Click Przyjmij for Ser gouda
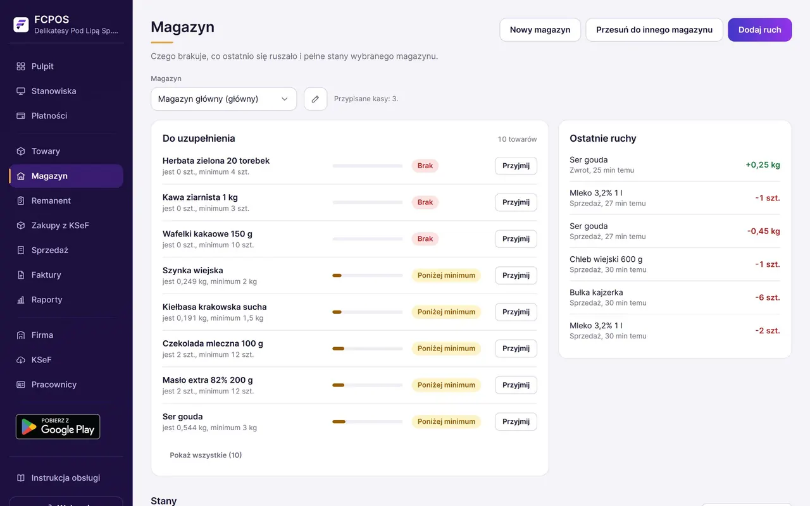Viewport: 810px width, 506px height. (516, 422)
